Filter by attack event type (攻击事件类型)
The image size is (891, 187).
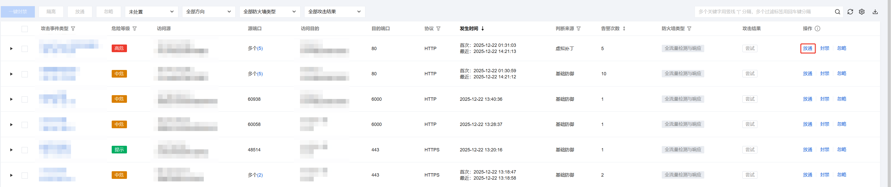73,29
